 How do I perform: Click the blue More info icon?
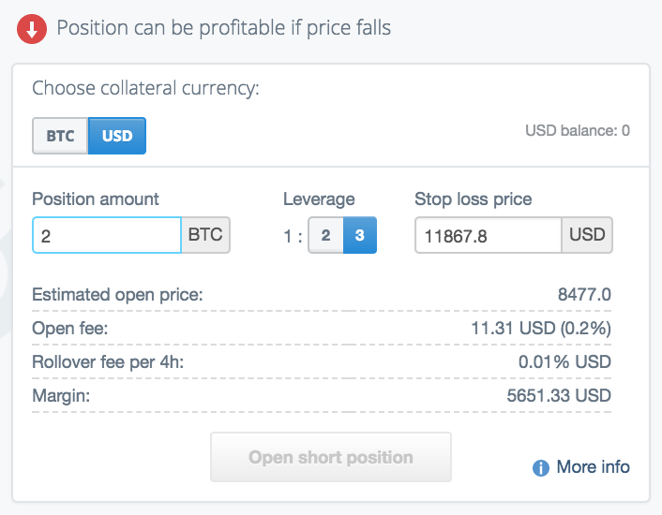(x=540, y=468)
